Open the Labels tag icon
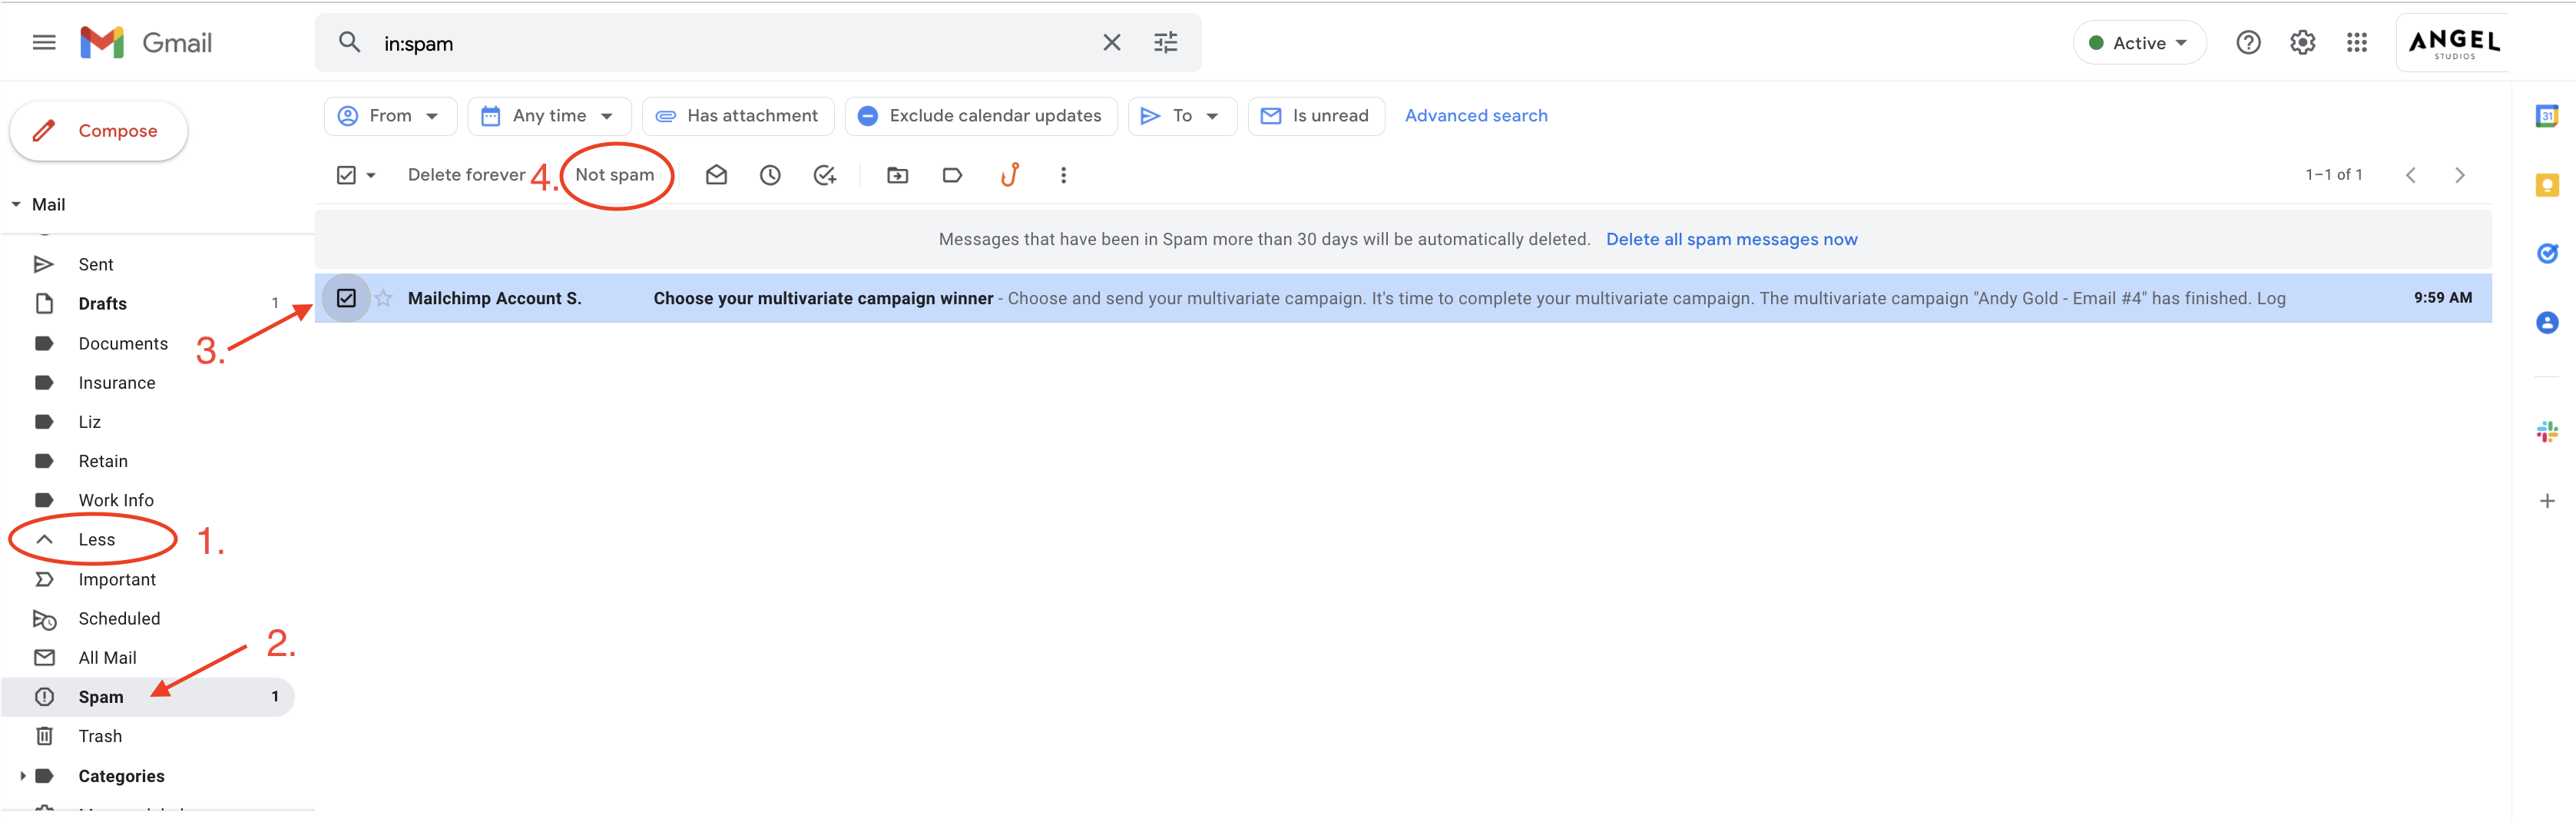 pos(952,175)
